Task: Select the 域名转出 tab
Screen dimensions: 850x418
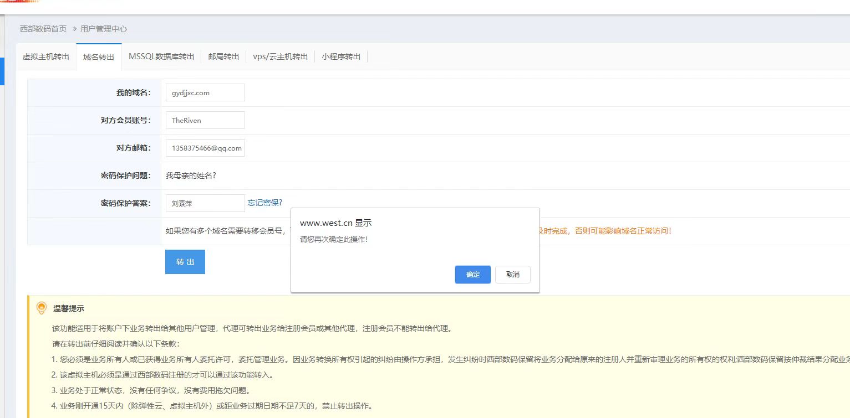Action: click(x=99, y=56)
